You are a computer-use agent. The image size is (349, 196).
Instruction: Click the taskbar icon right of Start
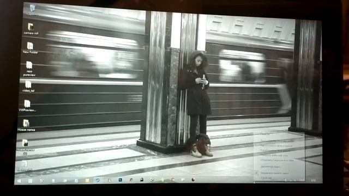coord(31,181)
